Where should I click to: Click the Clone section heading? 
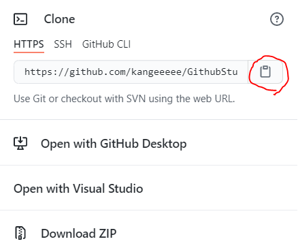(x=59, y=19)
